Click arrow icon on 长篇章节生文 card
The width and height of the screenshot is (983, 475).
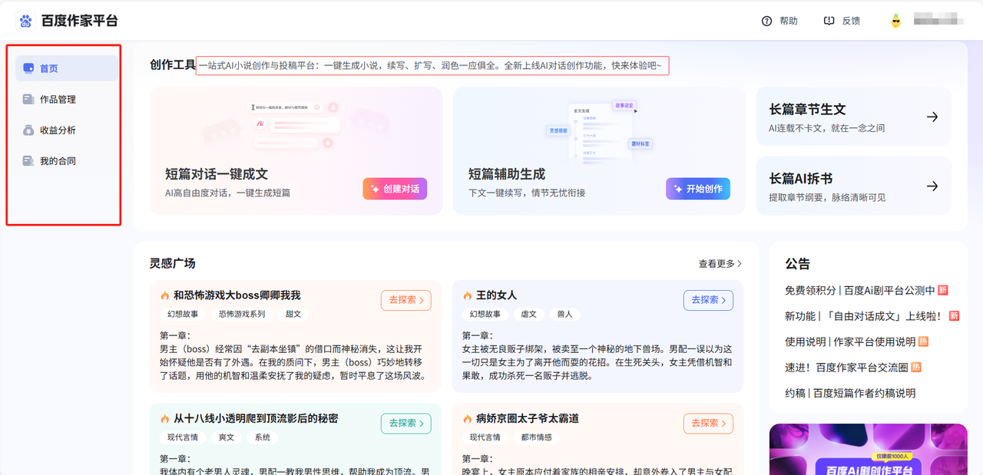tap(932, 117)
